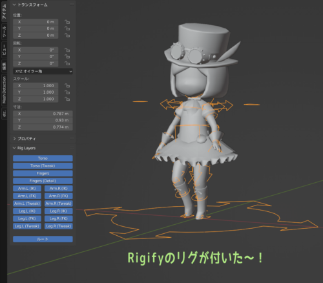Toggle the Leg.R (IK) layer
The image size is (323, 283).
tap(59, 211)
